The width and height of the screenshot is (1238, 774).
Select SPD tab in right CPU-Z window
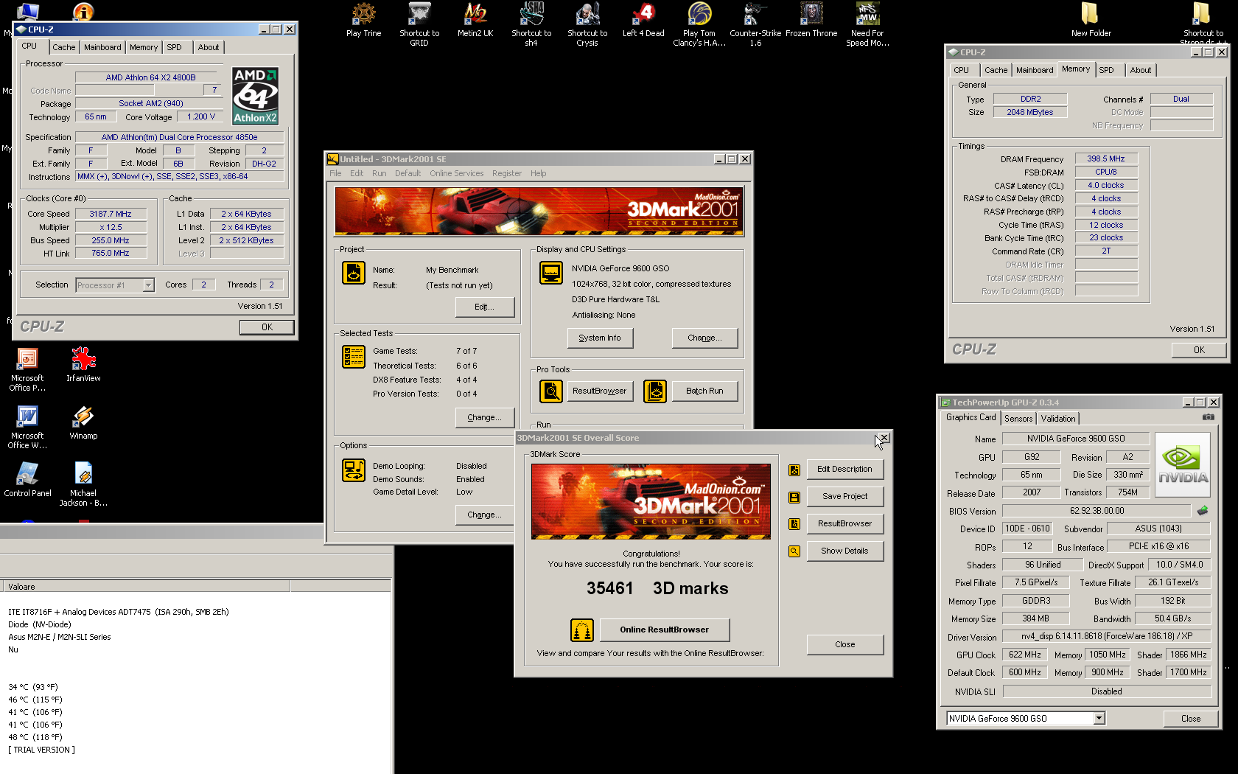tap(1106, 70)
